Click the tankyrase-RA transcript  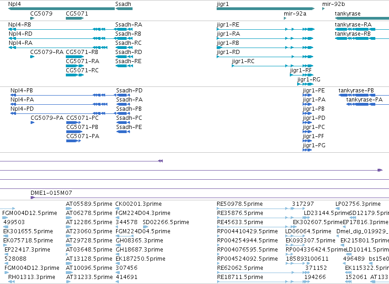coord(362,29)
